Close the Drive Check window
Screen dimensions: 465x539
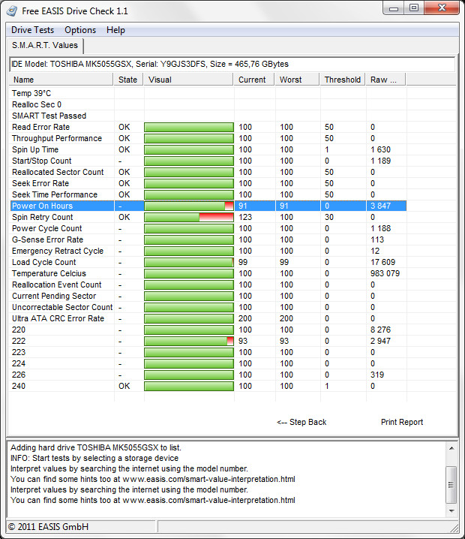(442, 8)
